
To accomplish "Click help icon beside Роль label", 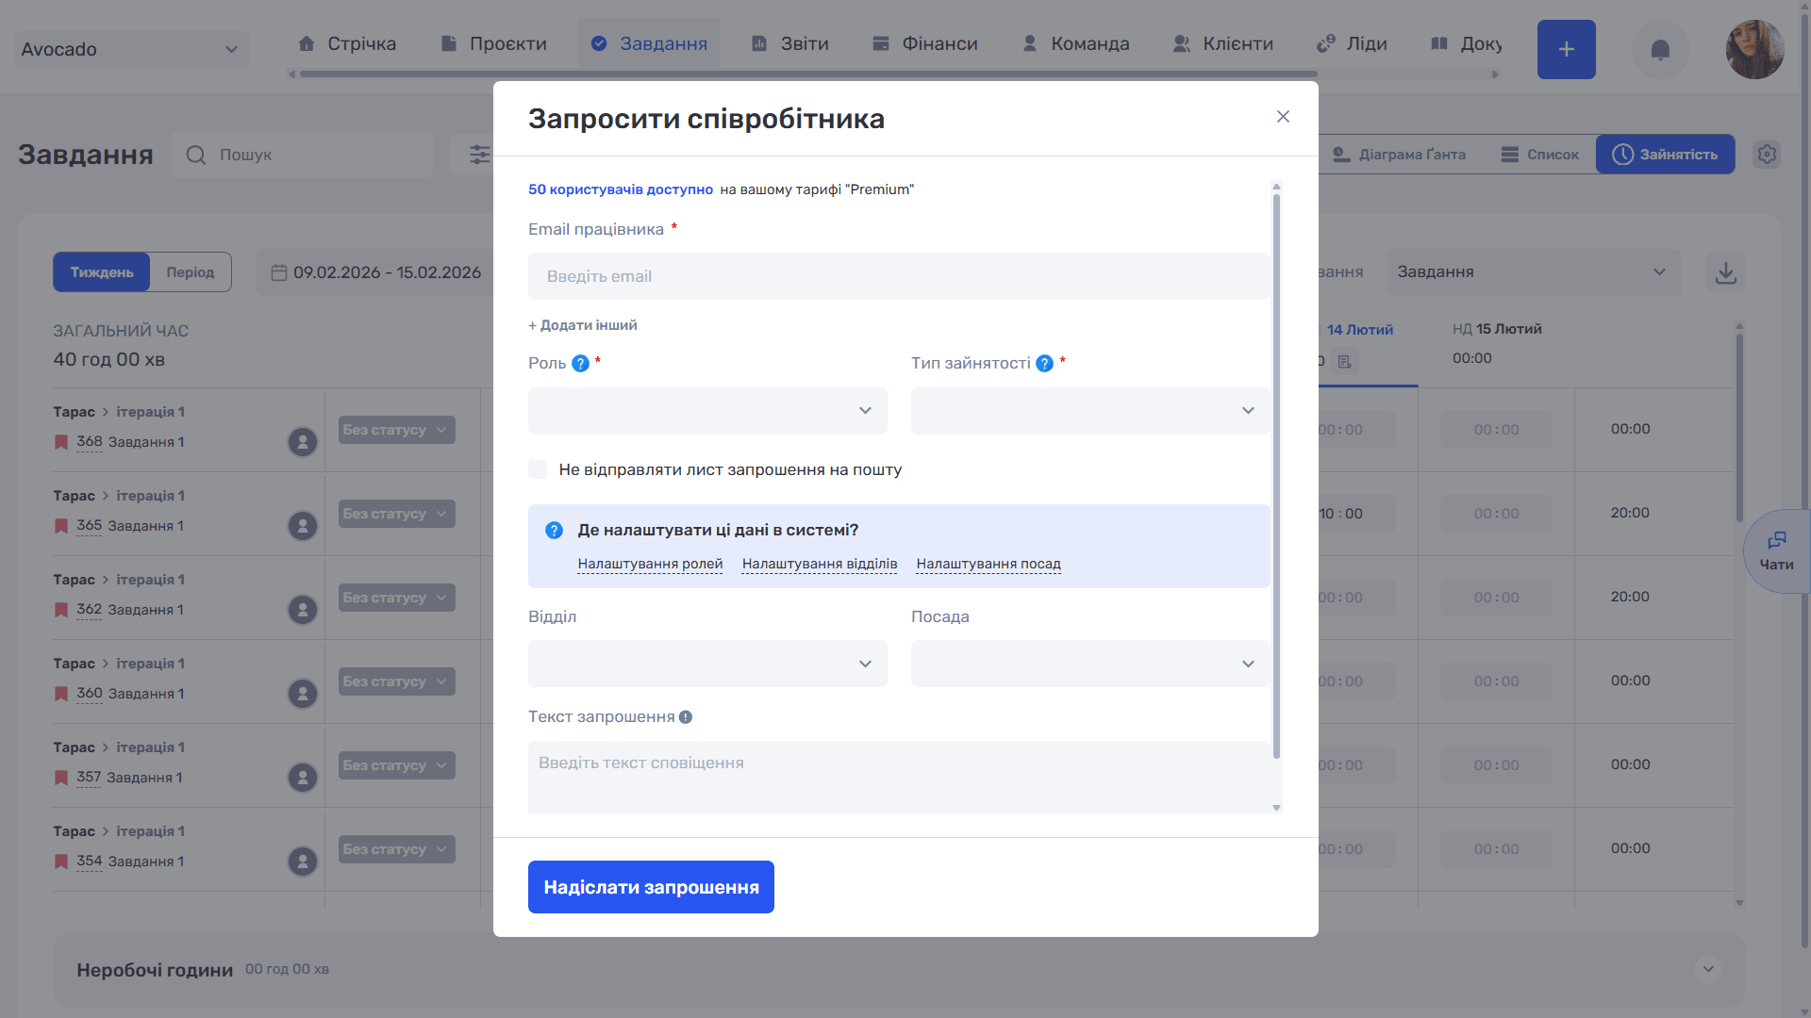I will click(581, 364).
